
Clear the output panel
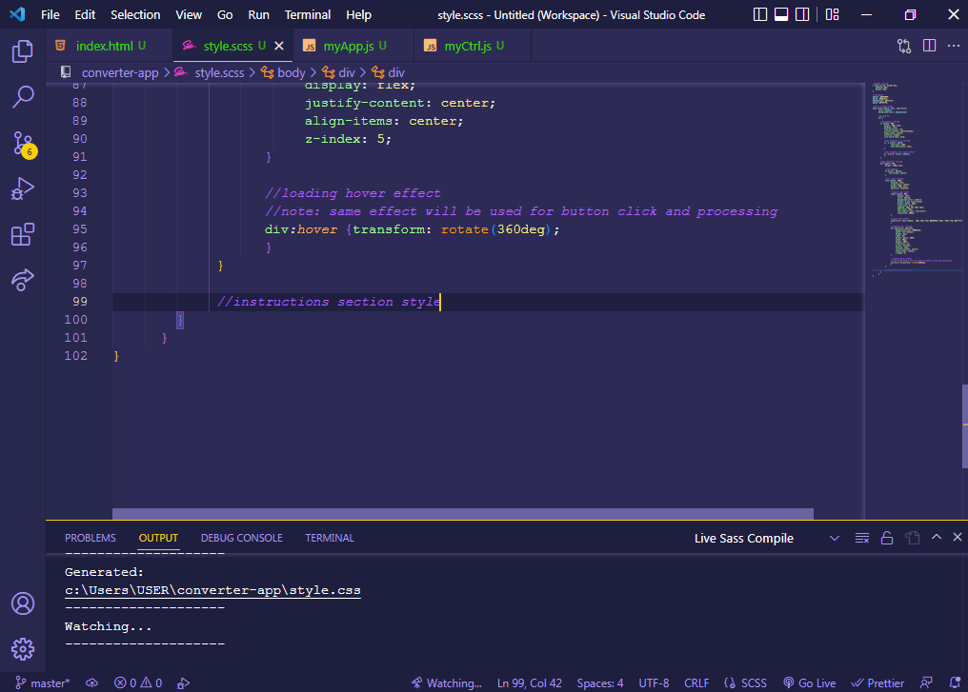click(x=862, y=538)
